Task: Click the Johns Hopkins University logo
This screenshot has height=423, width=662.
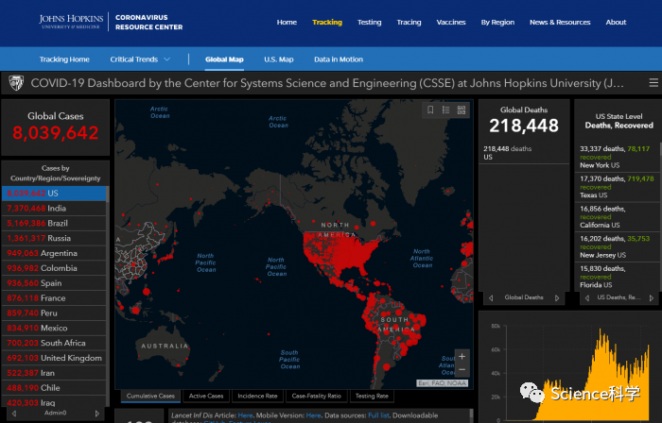Action: [x=71, y=22]
